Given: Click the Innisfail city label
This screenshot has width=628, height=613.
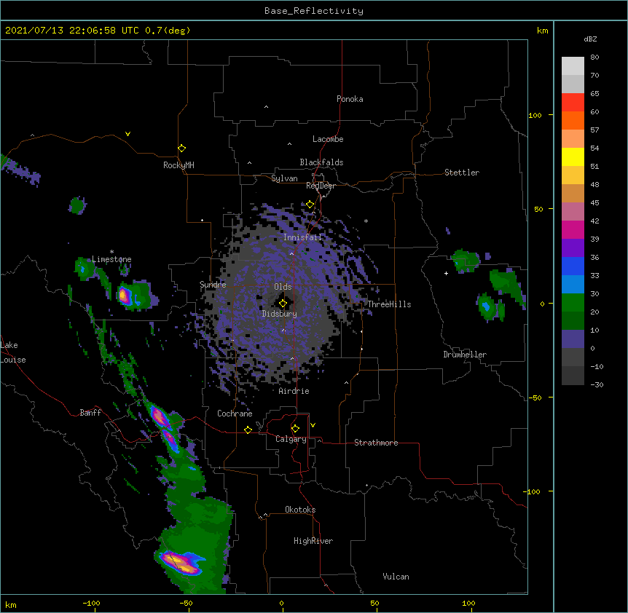Looking at the screenshot, I should click(x=302, y=237).
